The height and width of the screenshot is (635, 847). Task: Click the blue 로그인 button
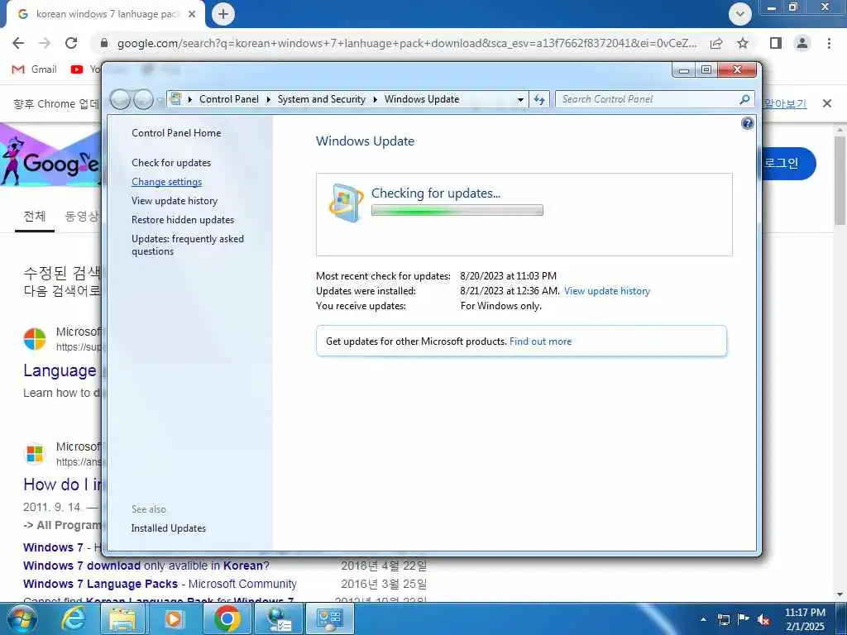(788, 164)
